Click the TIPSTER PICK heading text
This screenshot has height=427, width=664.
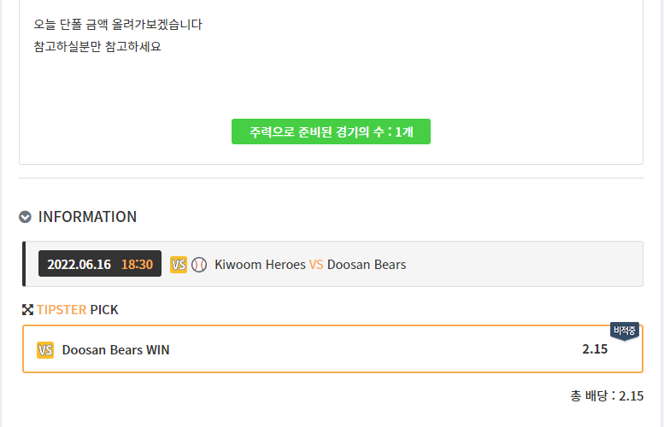click(77, 309)
